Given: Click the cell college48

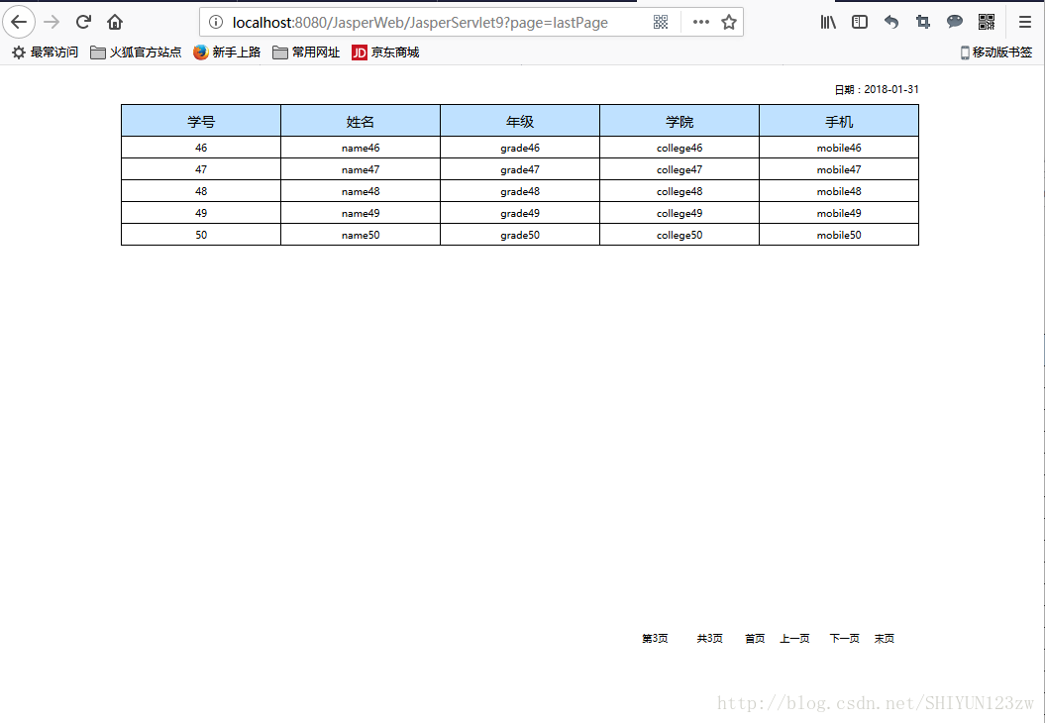Looking at the screenshot, I should pos(679,191).
